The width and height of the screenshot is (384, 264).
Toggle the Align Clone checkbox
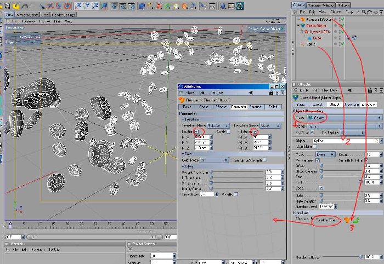(x=315, y=146)
